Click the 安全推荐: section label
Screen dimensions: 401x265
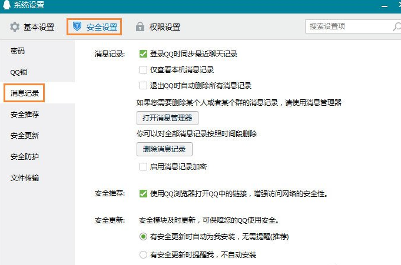(x=110, y=193)
